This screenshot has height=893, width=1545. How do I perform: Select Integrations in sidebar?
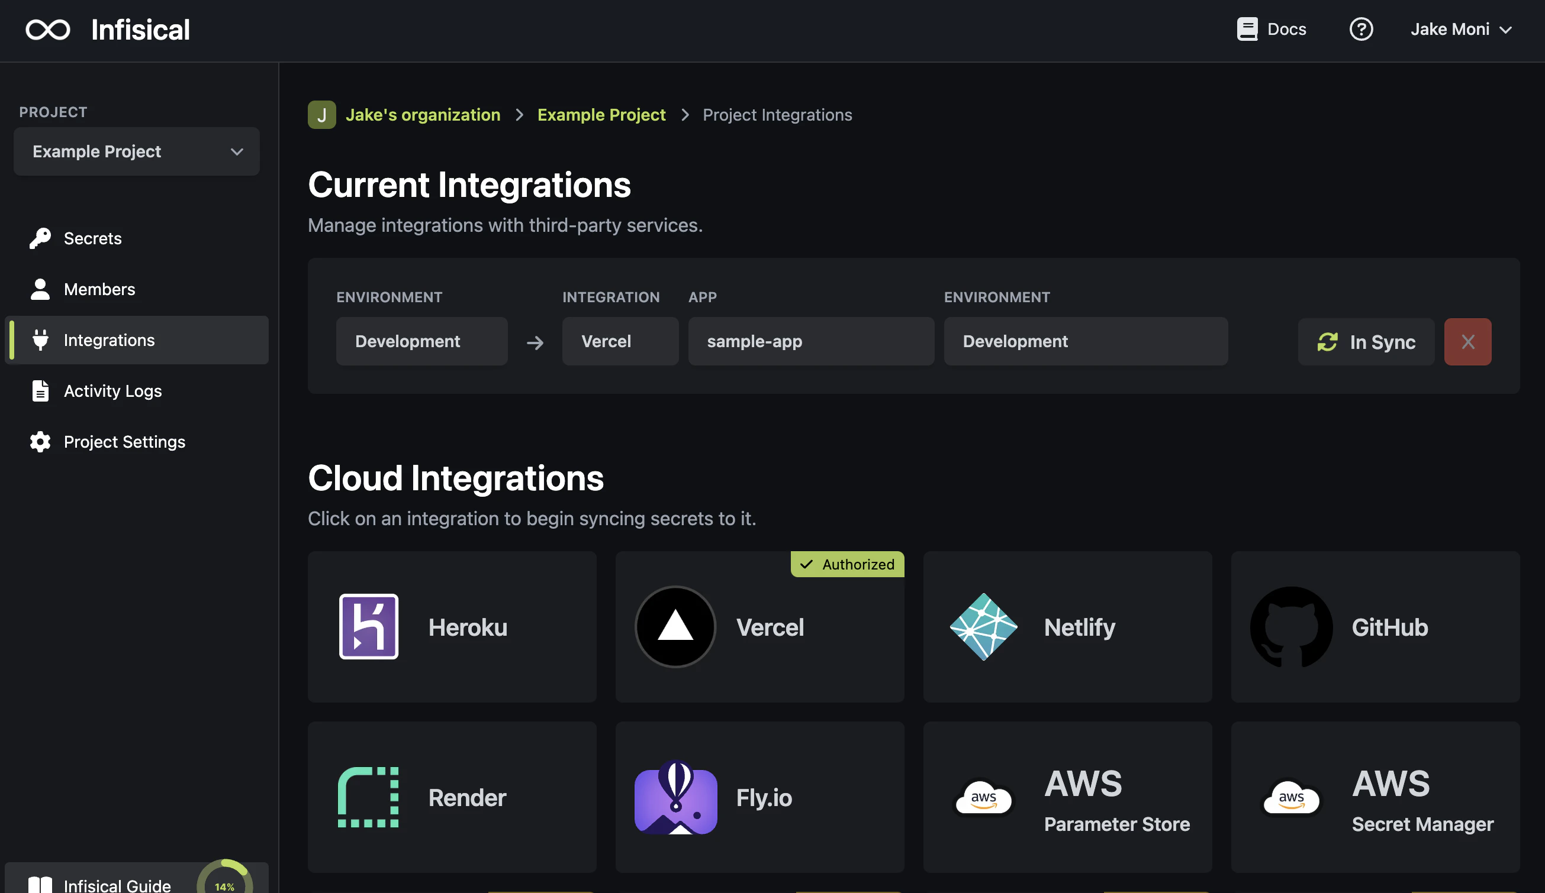point(137,340)
